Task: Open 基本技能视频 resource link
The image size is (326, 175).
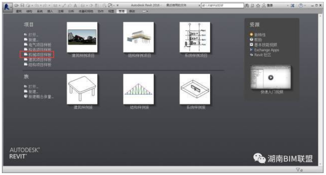Action: [266, 45]
